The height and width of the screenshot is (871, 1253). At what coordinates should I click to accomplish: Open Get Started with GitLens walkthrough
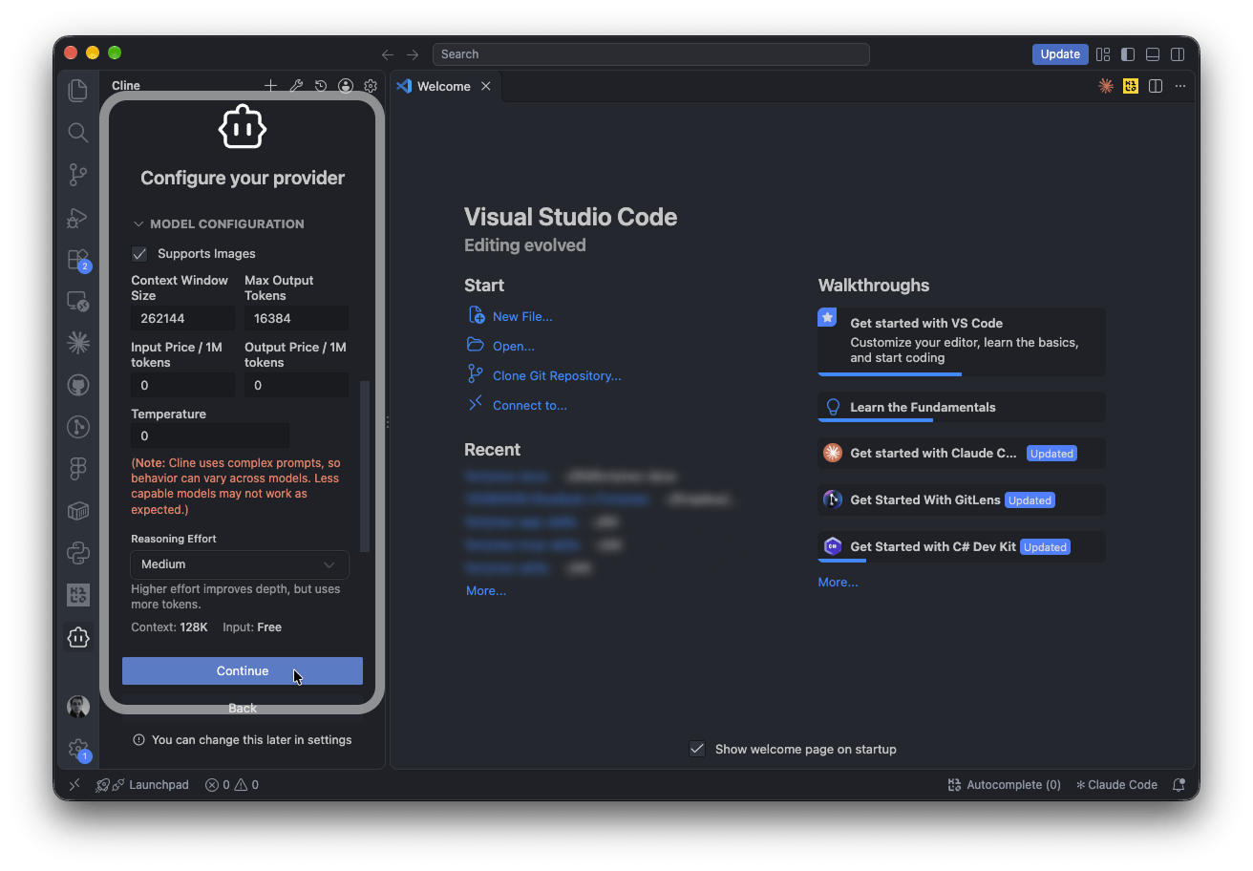point(962,499)
